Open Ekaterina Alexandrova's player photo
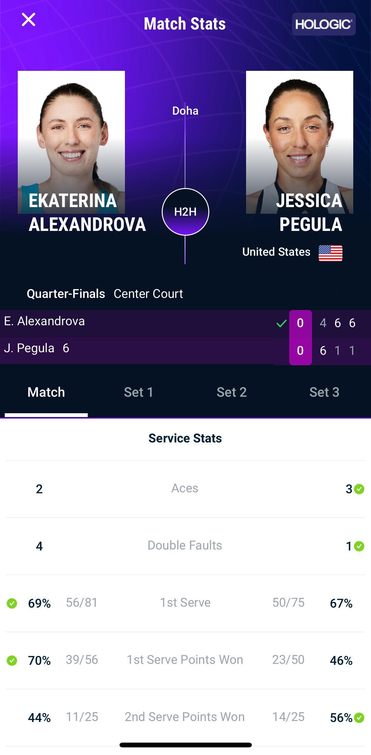This screenshot has height=755, width=371. click(x=71, y=142)
